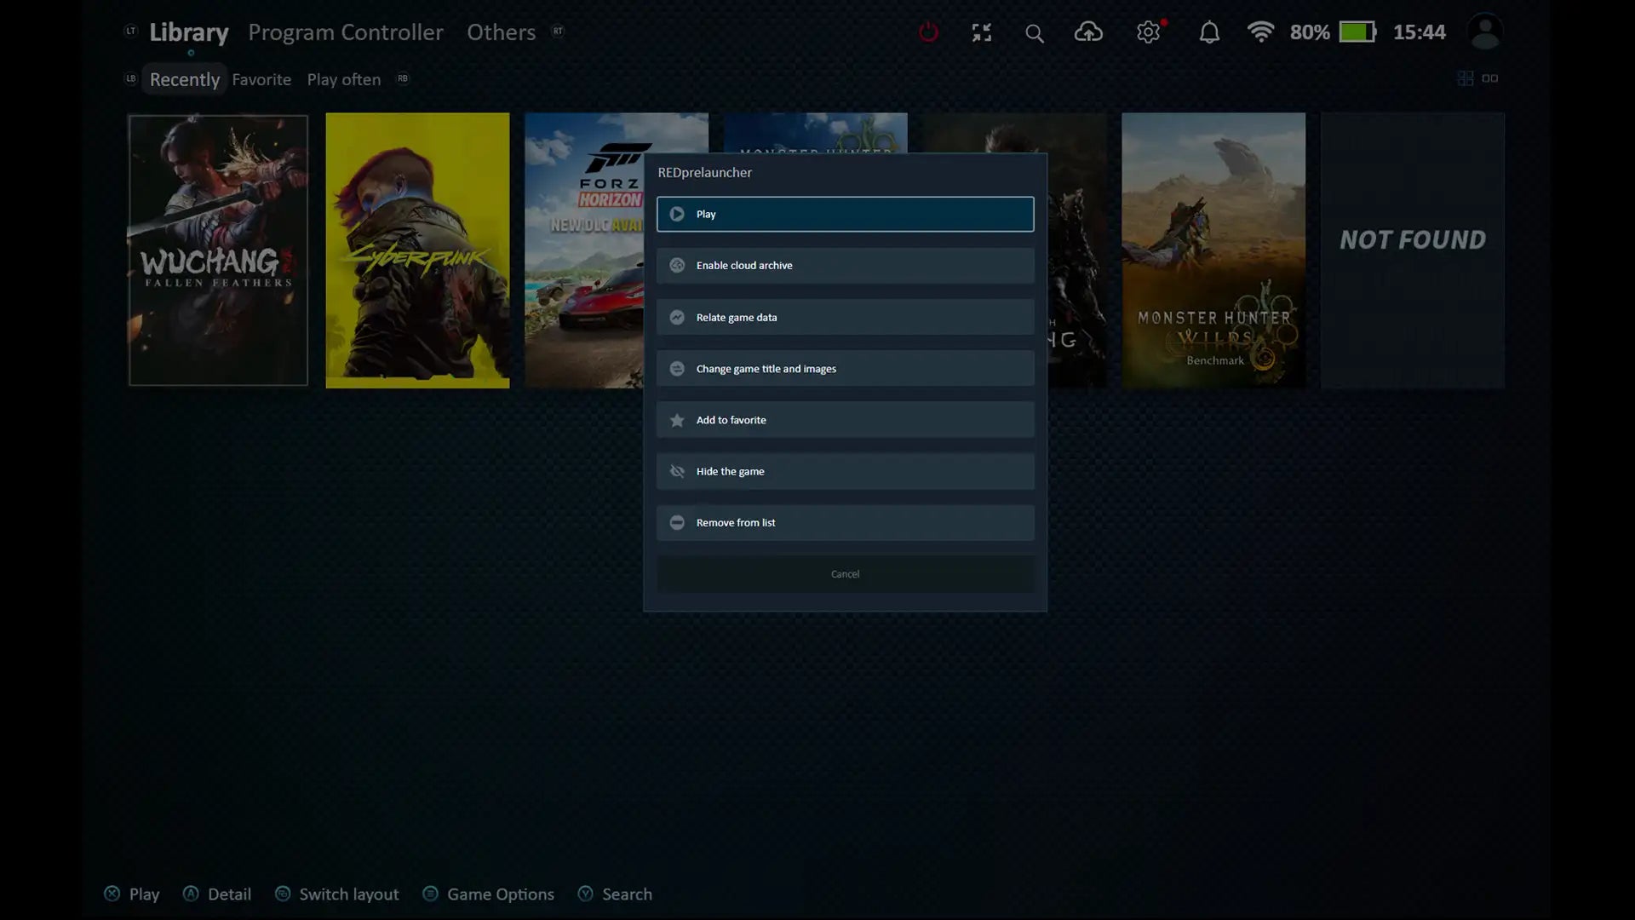
Task: Click the RT trigger icon
Action: tap(558, 31)
